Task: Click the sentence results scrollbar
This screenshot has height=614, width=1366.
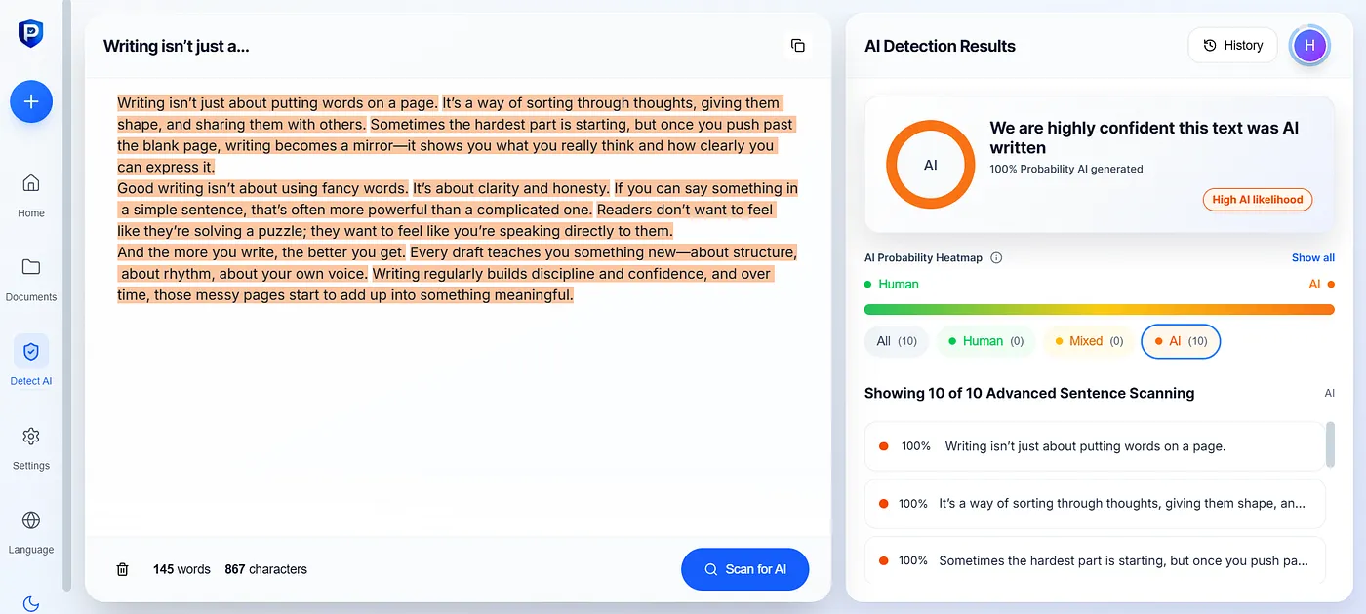Action: [1330, 444]
